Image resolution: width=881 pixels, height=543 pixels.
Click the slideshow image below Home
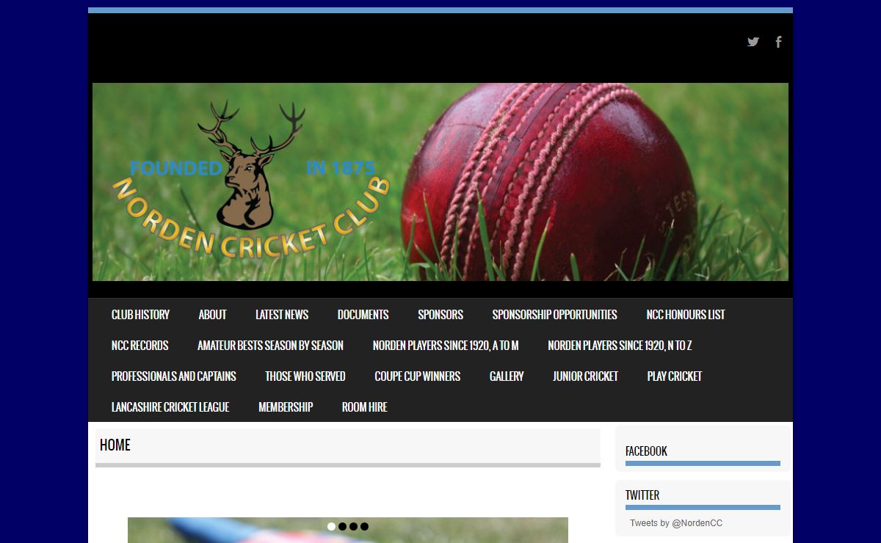pyautogui.click(x=348, y=531)
